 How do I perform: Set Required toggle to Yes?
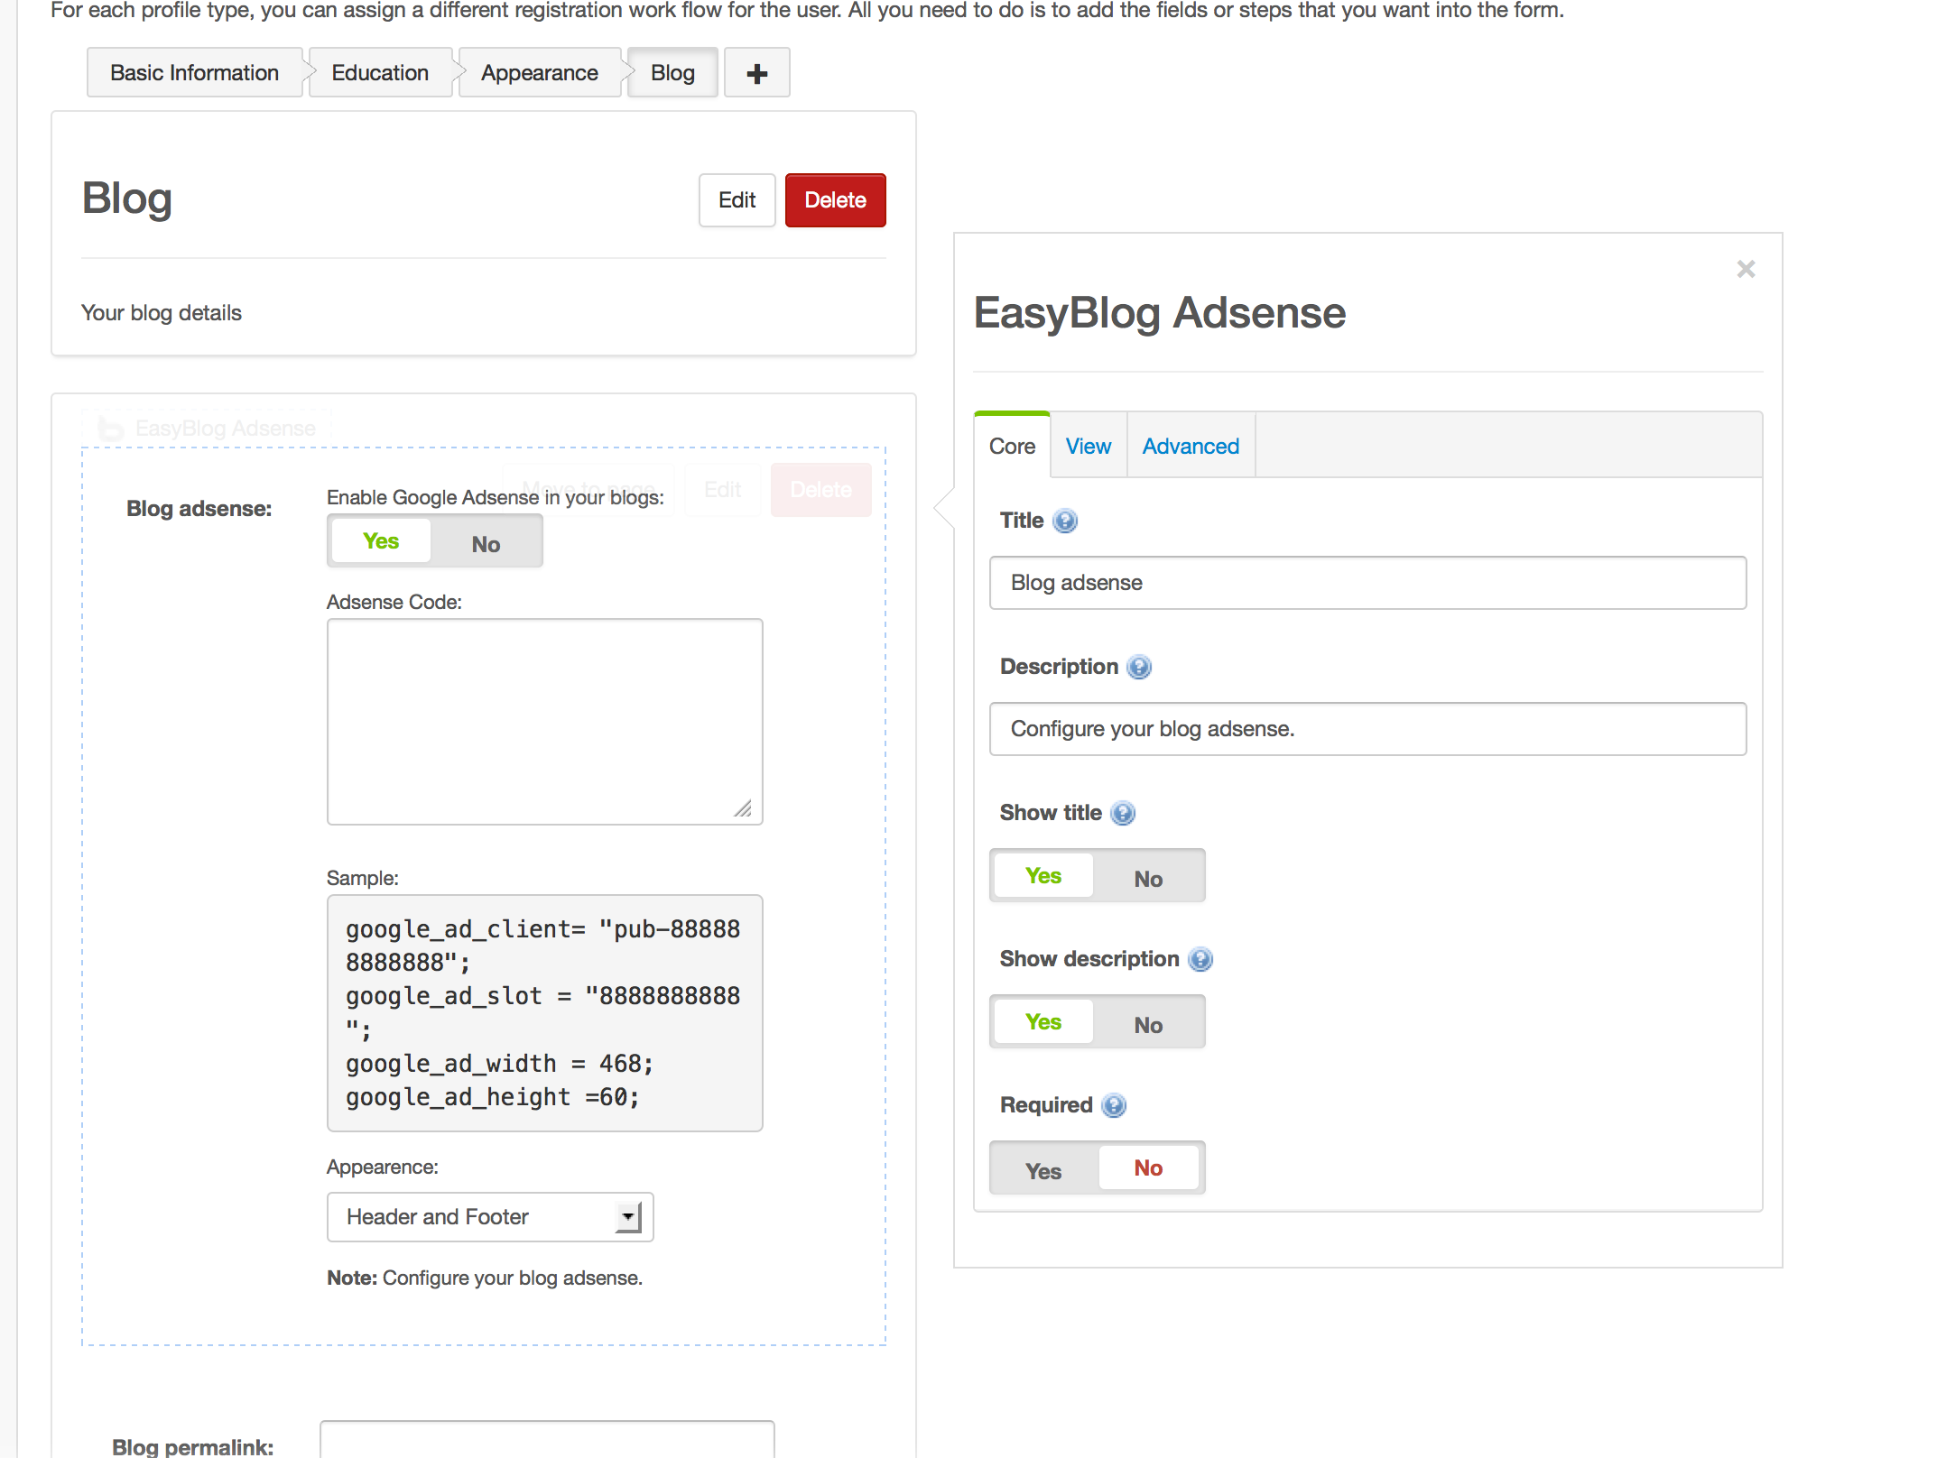(1043, 1170)
